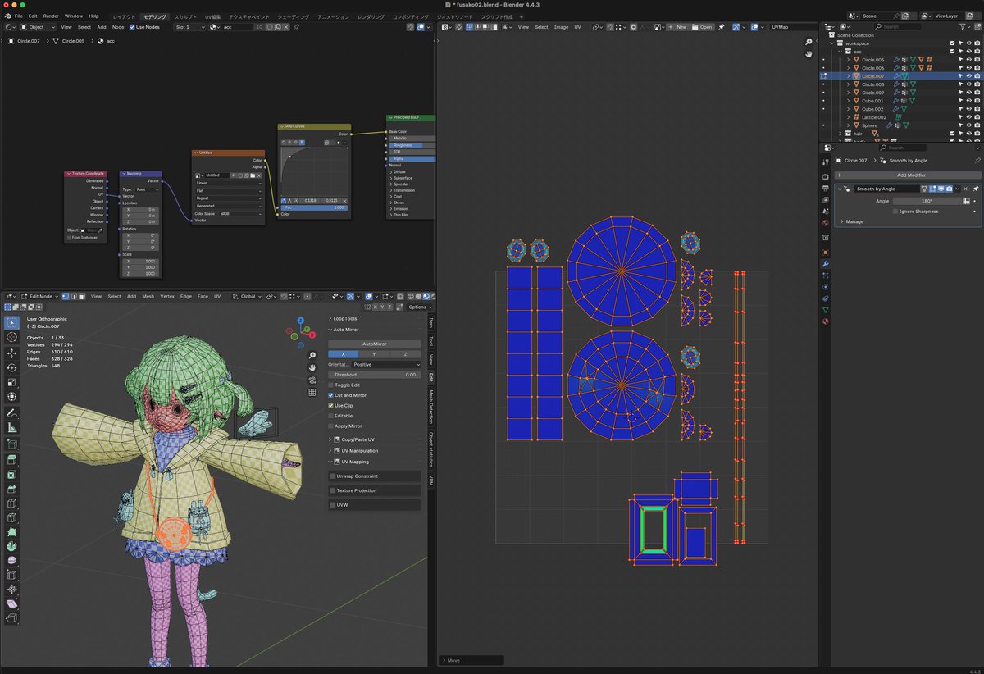984x674 pixels.
Task: Open the Modifiers wrench tab in Properties
Action: (x=826, y=264)
